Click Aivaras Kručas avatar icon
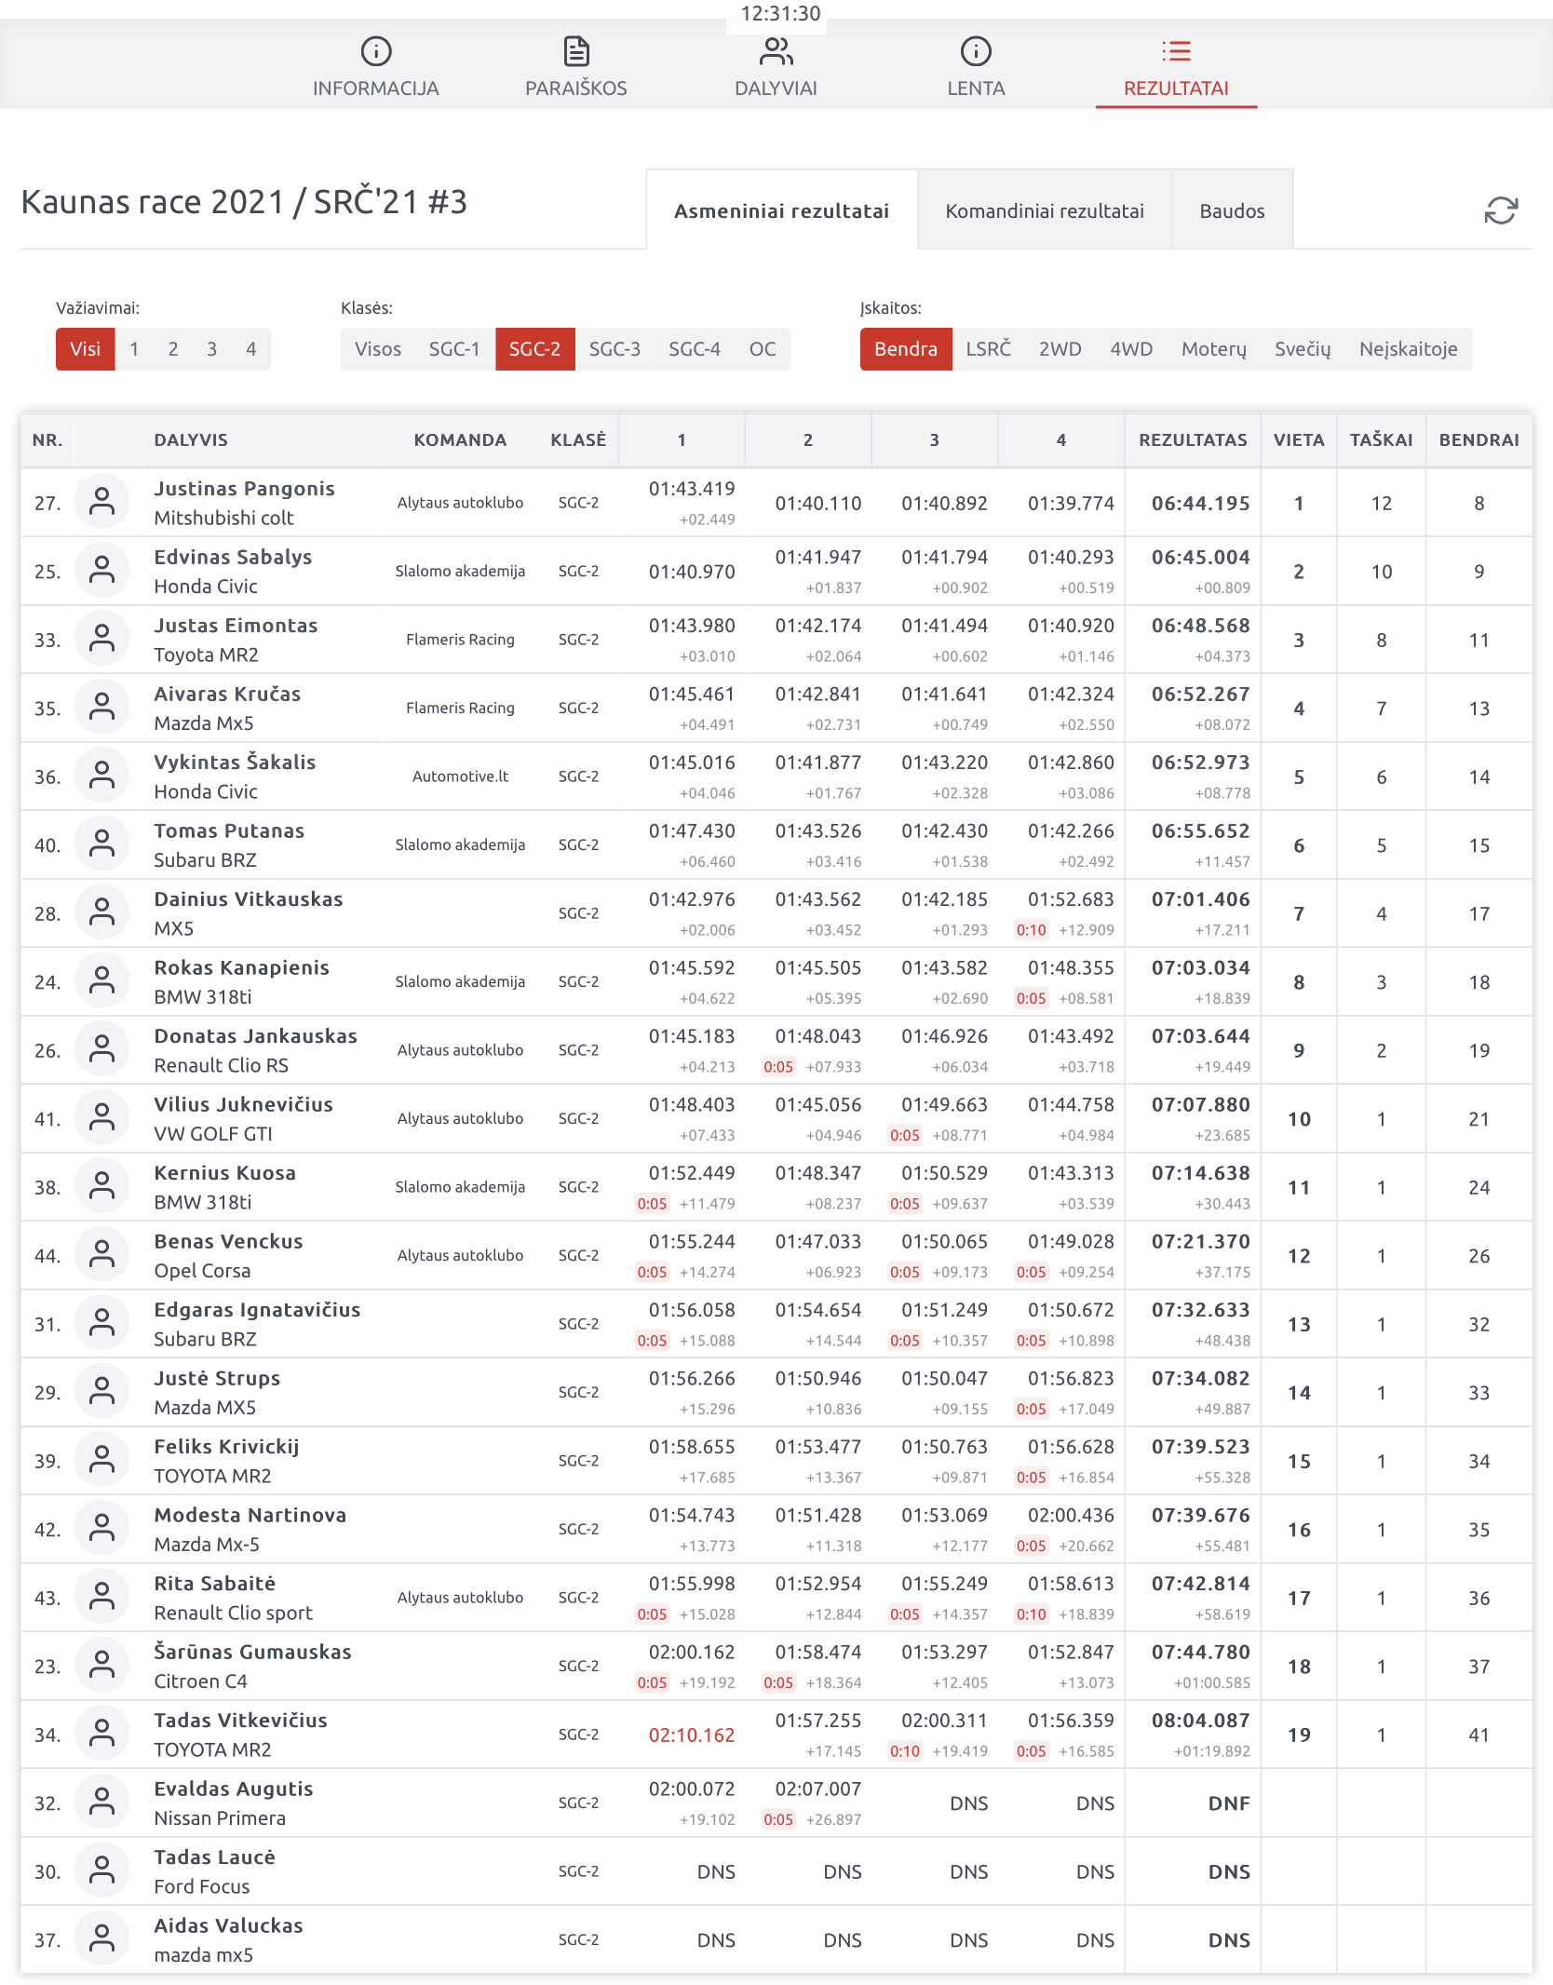This screenshot has height=1985, width=1553. tap(101, 708)
